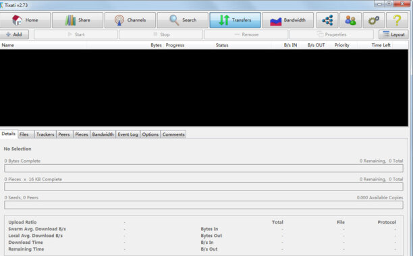The image size is (413, 256).
Task: Close the Tixati window
Action: pyautogui.click(x=402, y=3)
